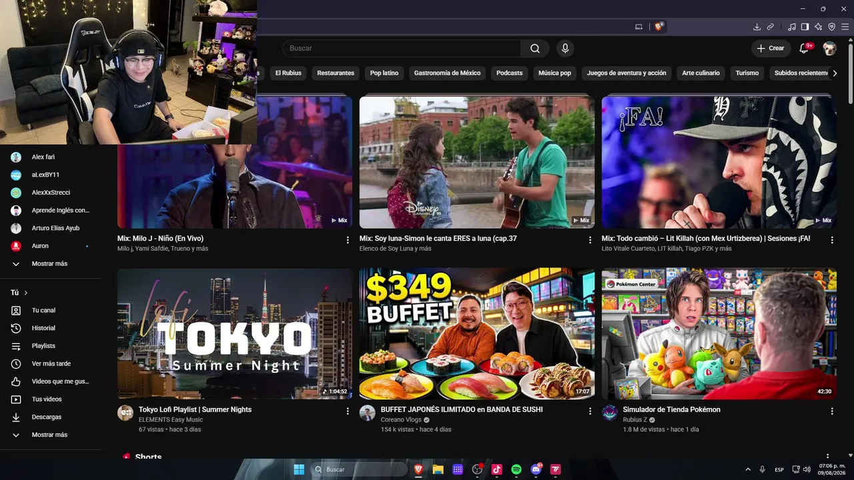The width and height of the screenshot is (854, 480).
Task: Toggle the browser sidebar panel icon
Action: 805,27
